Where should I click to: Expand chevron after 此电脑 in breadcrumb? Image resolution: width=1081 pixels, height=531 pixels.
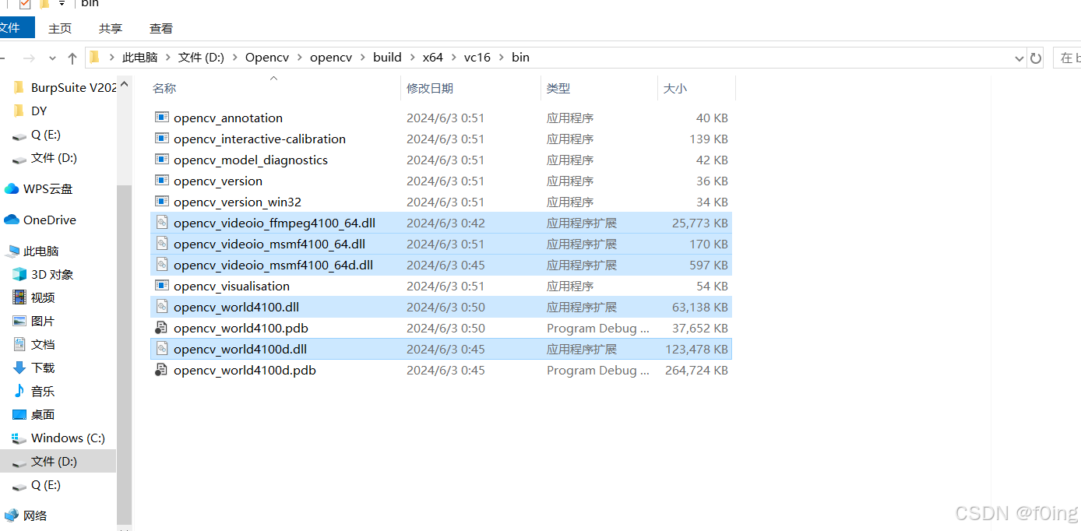pos(168,58)
